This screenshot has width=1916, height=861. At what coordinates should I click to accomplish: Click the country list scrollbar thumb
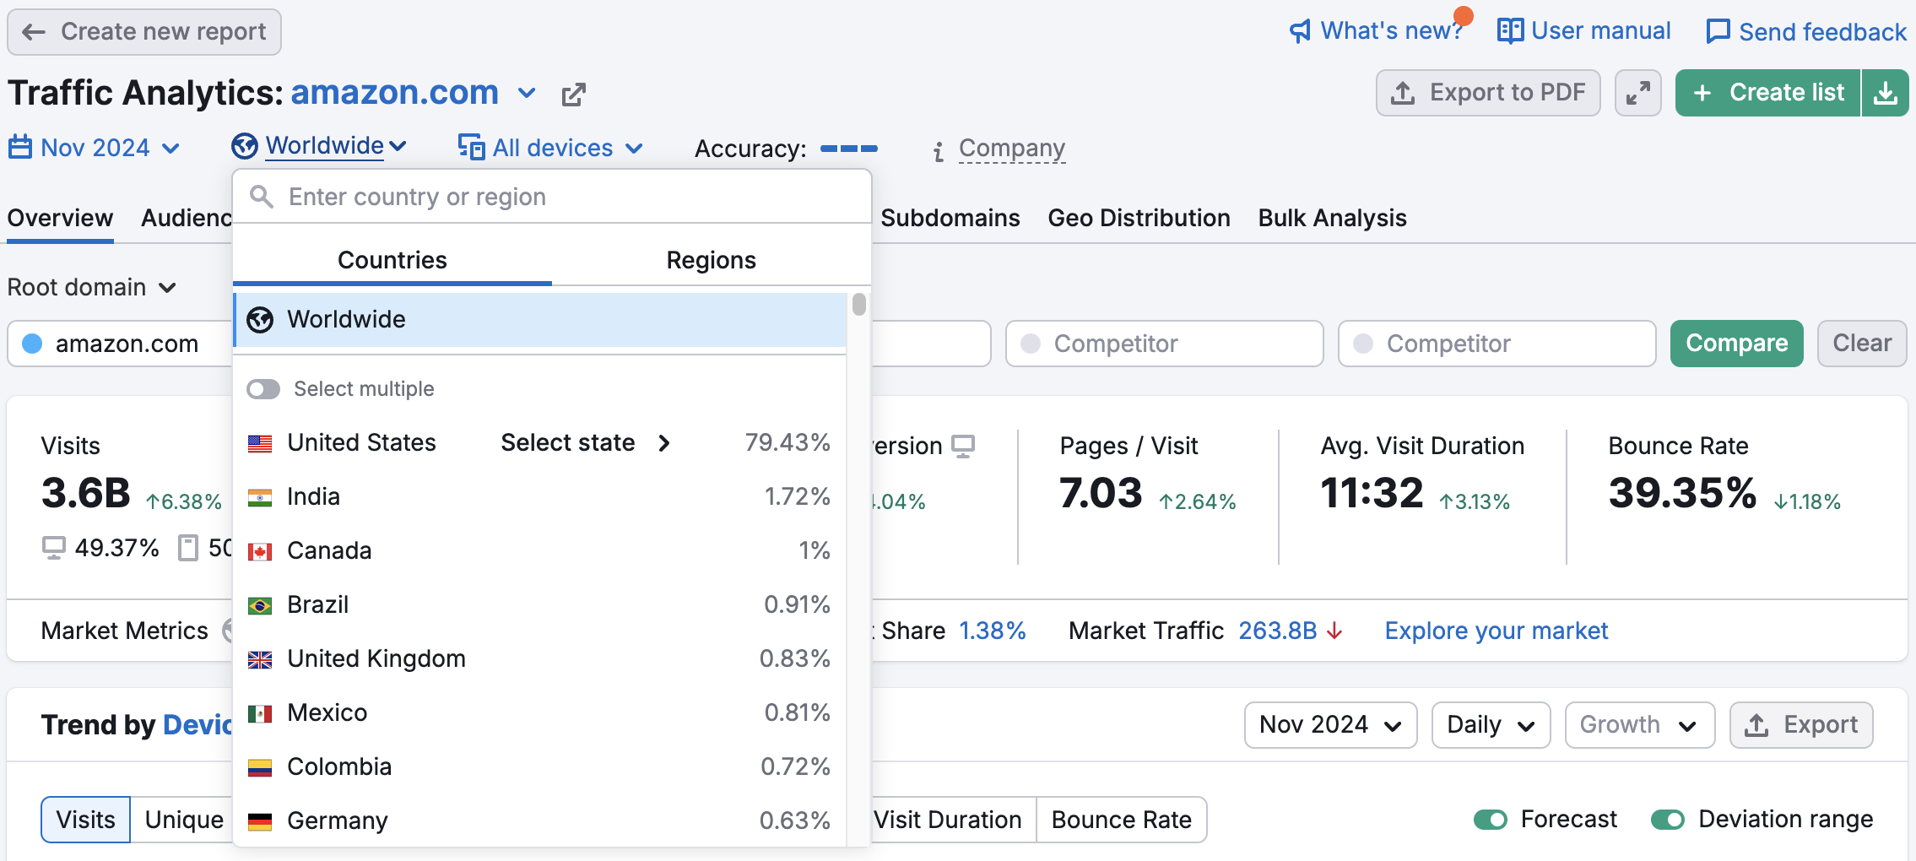858,304
